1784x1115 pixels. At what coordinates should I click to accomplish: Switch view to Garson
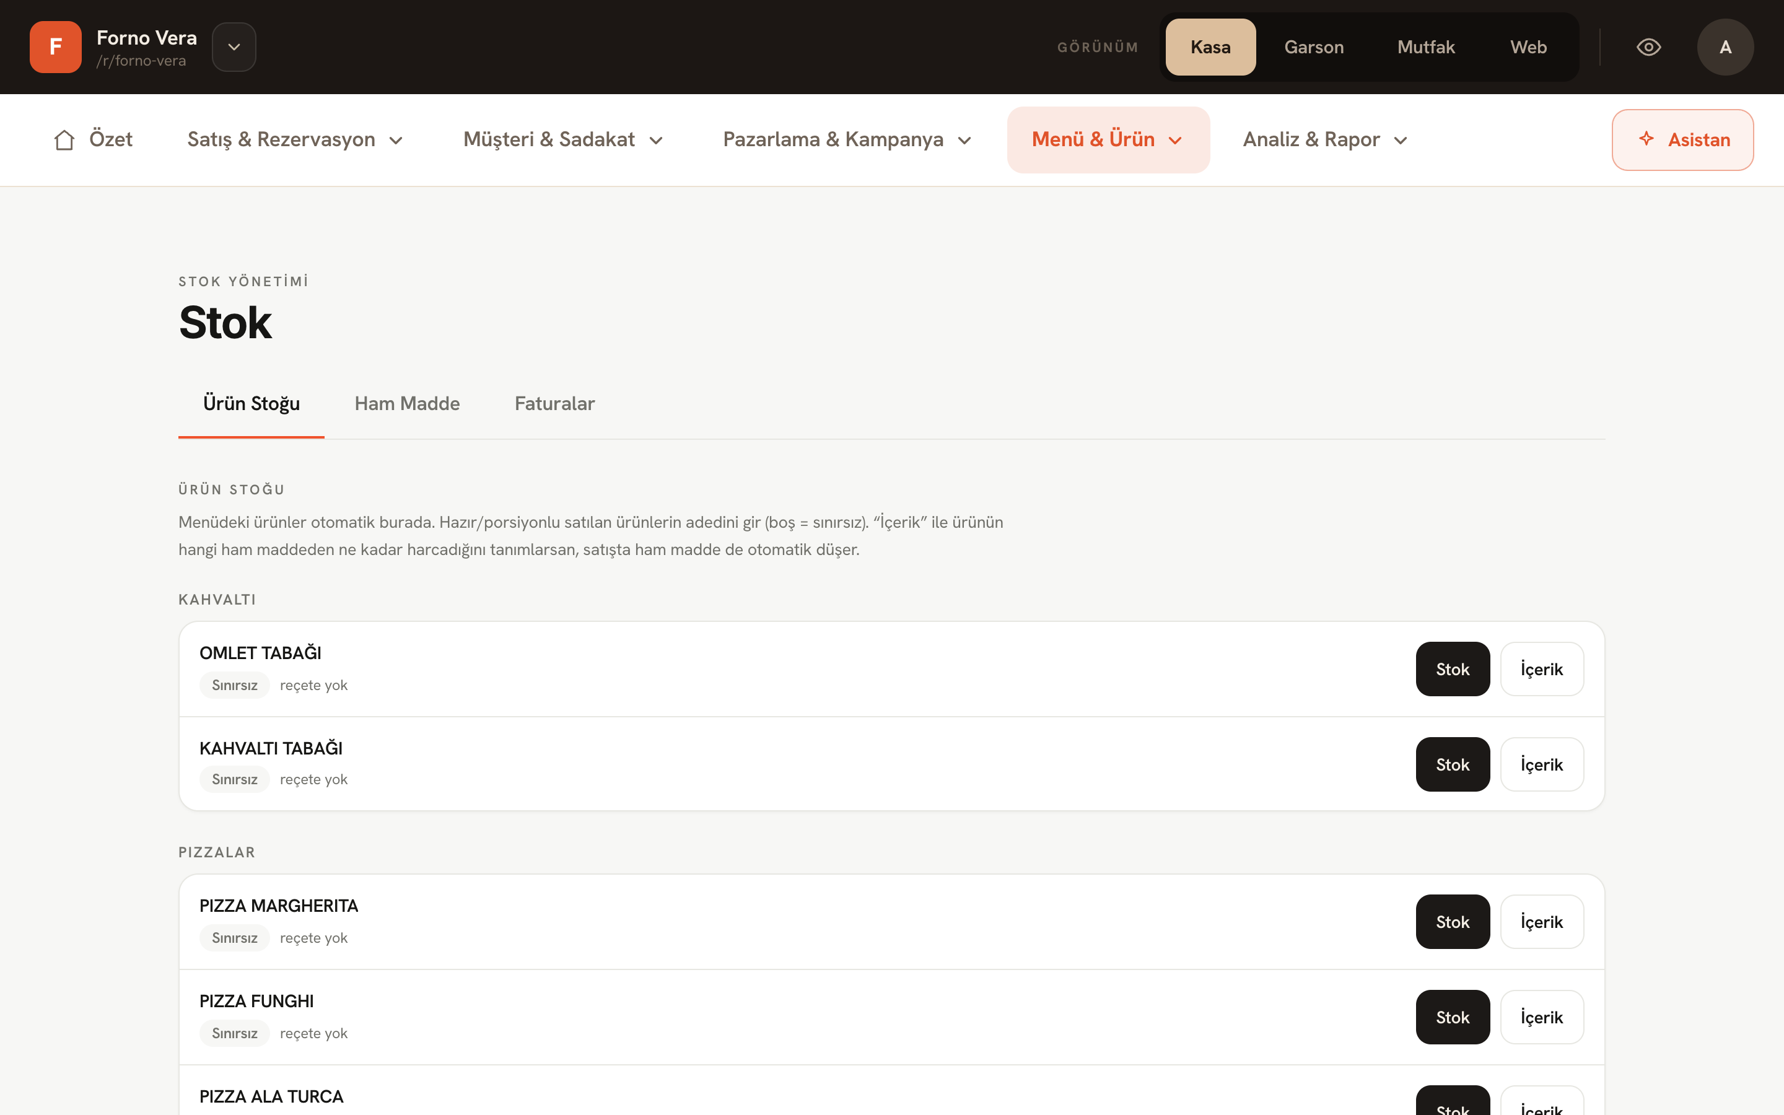pos(1314,47)
